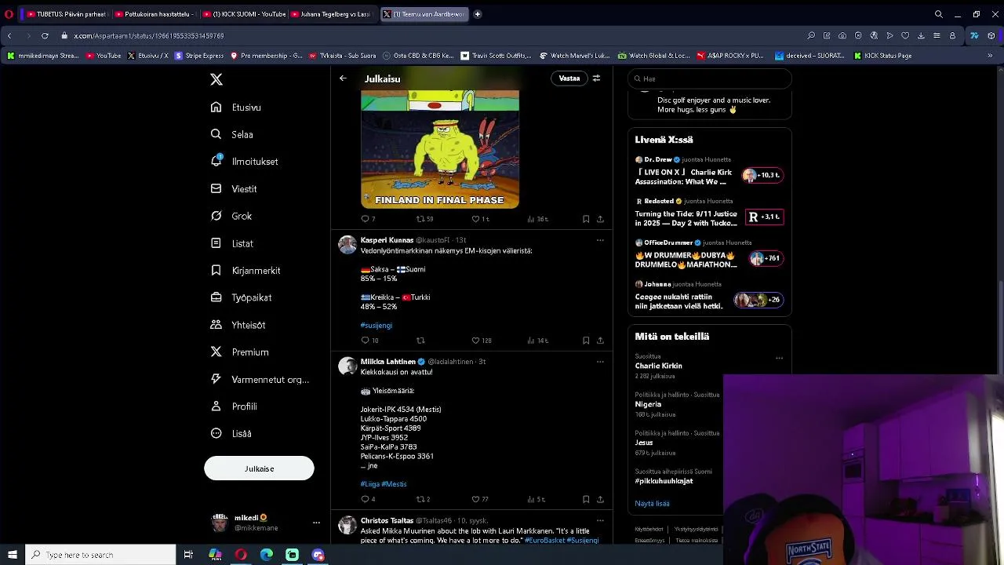Bookmark Kasperi Kunnas post
The width and height of the screenshot is (1004, 565).
pyautogui.click(x=586, y=341)
